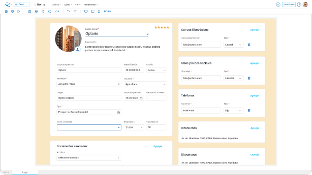Click Agregar in Teléfonos
312x175 pixels.
point(255,96)
